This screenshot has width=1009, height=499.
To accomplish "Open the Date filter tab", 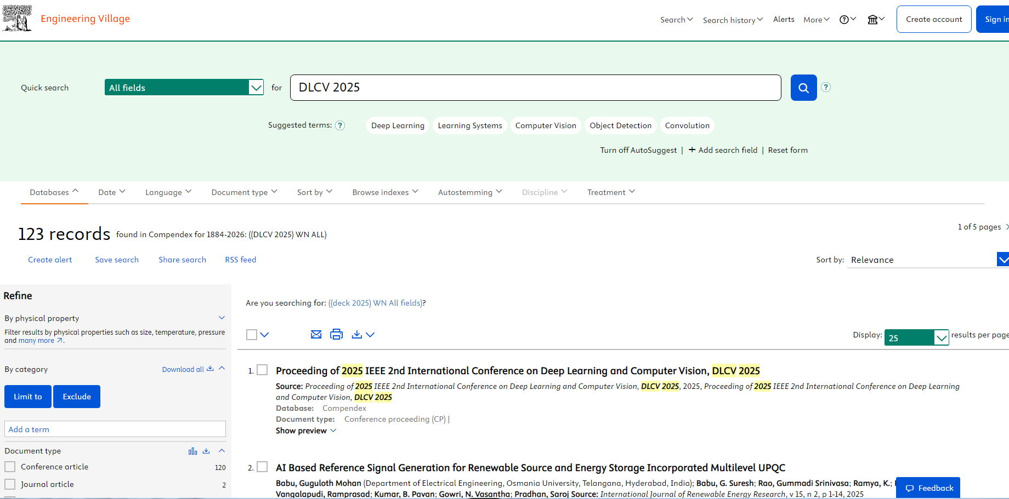I will (x=112, y=192).
